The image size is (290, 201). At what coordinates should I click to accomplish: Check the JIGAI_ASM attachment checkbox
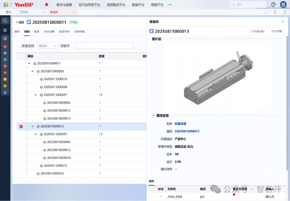(151, 197)
